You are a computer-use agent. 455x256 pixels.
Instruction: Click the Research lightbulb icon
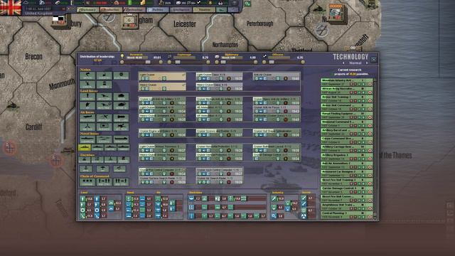point(122,56)
